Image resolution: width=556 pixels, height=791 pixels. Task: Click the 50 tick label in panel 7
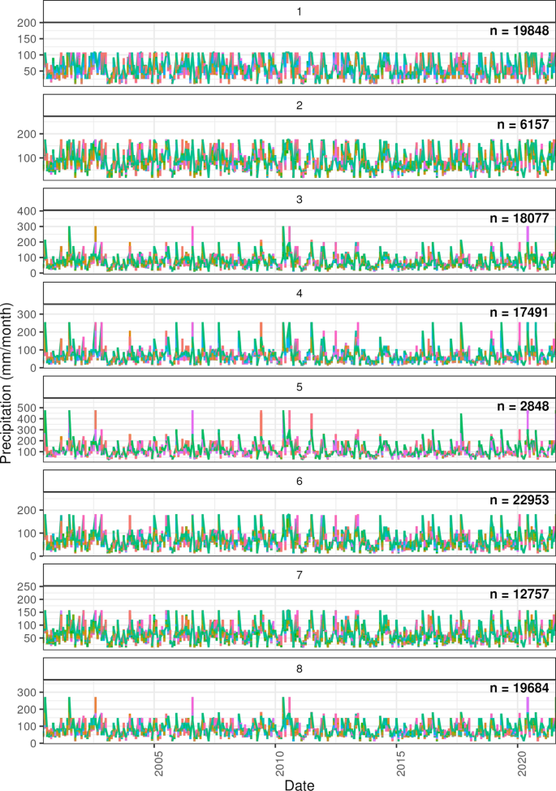(x=30, y=638)
